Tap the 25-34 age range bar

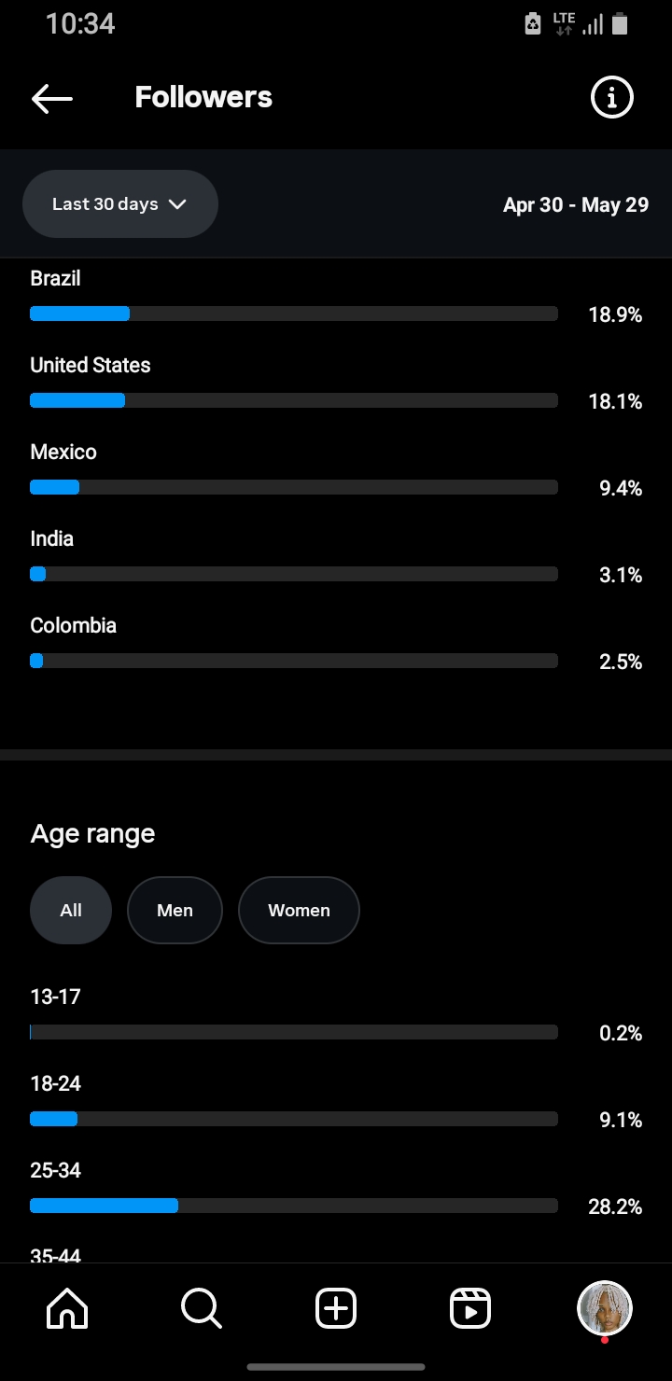coord(294,1206)
